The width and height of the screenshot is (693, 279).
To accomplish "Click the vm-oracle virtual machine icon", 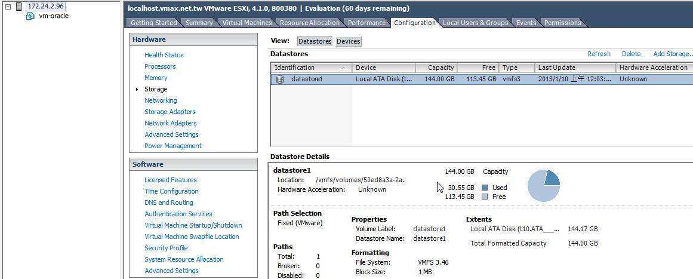I will coord(30,16).
